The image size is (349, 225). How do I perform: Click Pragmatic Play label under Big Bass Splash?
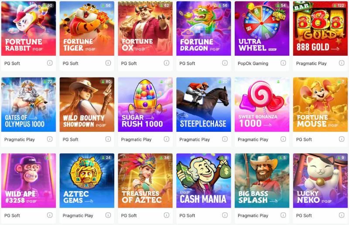click(x=253, y=215)
